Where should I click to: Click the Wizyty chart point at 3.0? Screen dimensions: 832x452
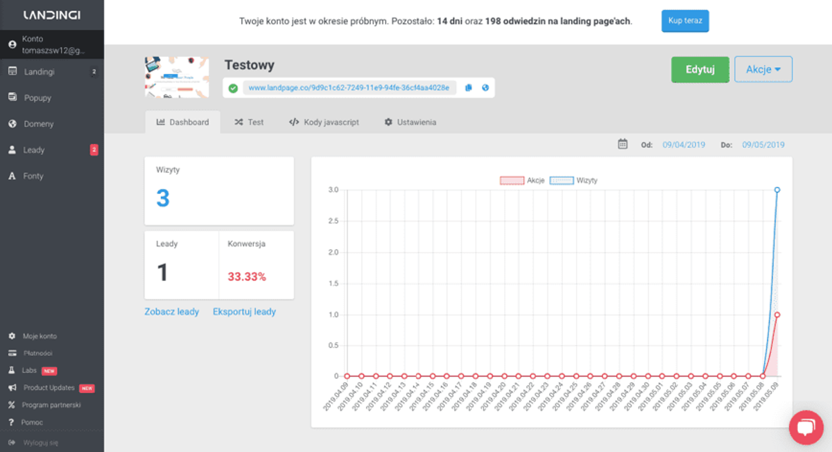pos(777,190)
